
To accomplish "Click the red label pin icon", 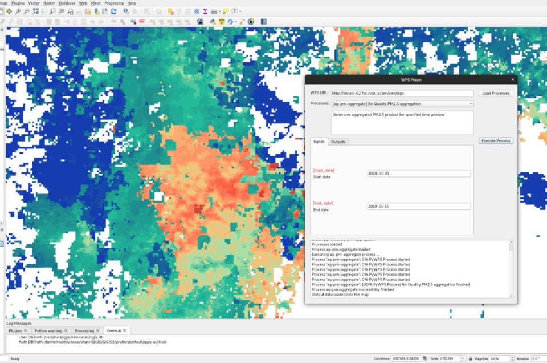I will coord(142,22).
